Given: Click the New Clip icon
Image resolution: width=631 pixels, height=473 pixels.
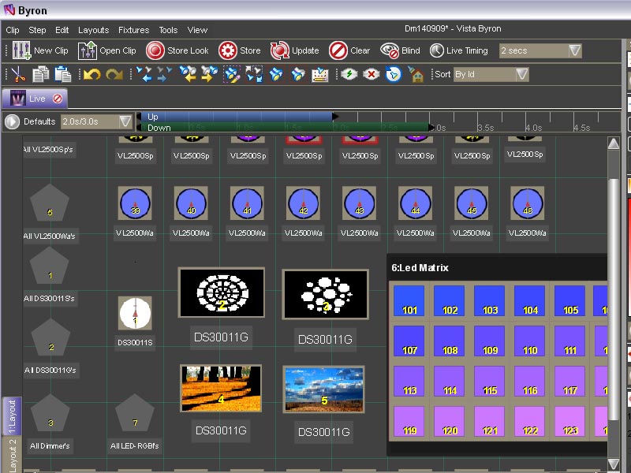Looking at the screenshot, I should coord(21,50).
